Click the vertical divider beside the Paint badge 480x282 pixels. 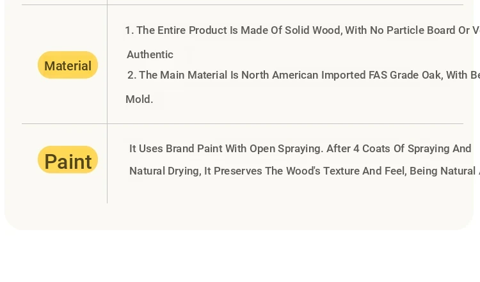click(107, 164)
